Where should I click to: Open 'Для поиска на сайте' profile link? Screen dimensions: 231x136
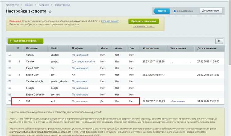(83, 61)
